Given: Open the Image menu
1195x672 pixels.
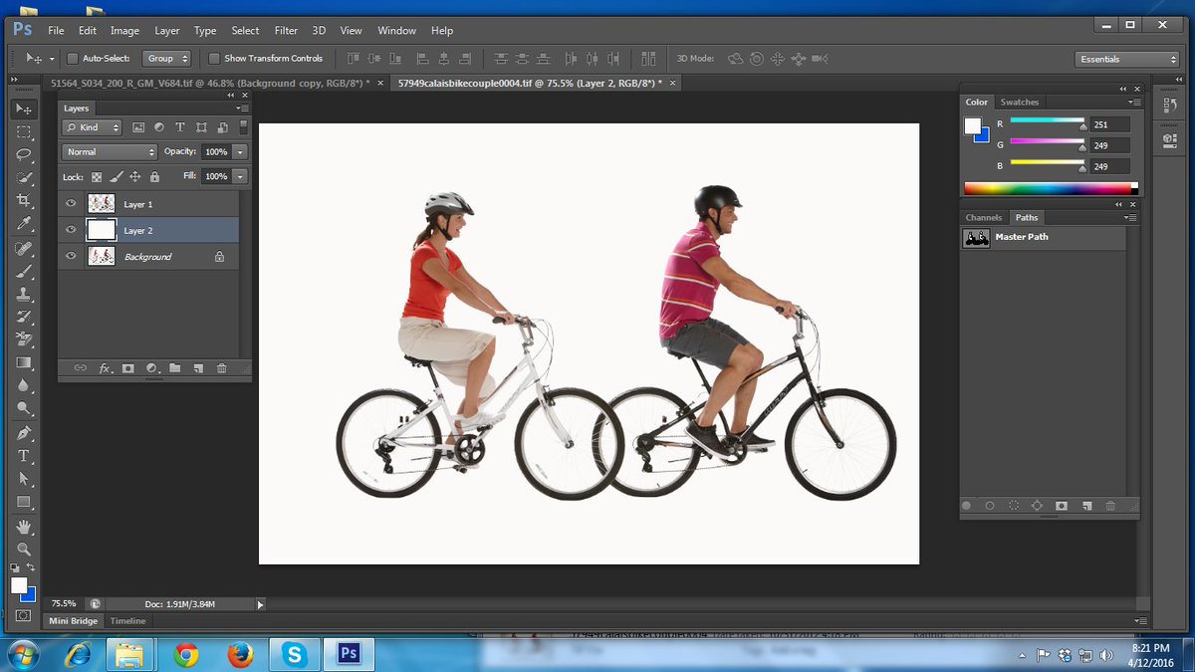Looking at the screenshot, I should (124, 31).
